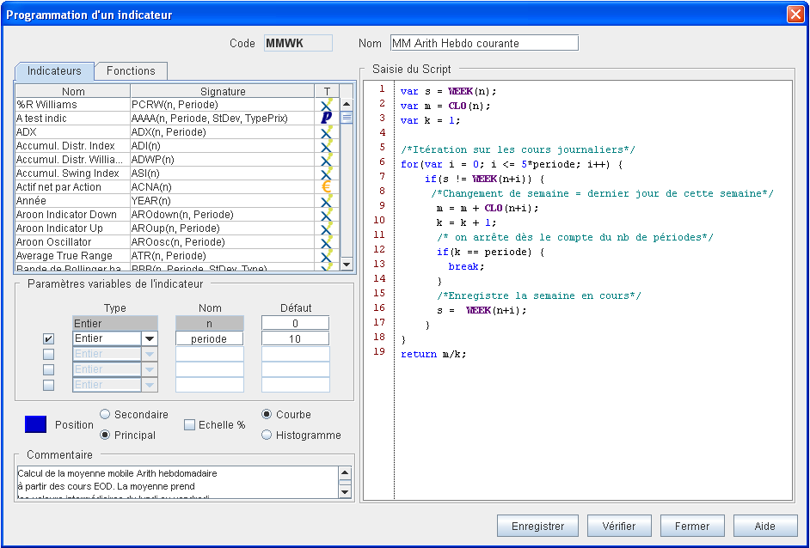Click the type icon in the ADX row
Screen dimensions: 810x548
tap(326, 132)
